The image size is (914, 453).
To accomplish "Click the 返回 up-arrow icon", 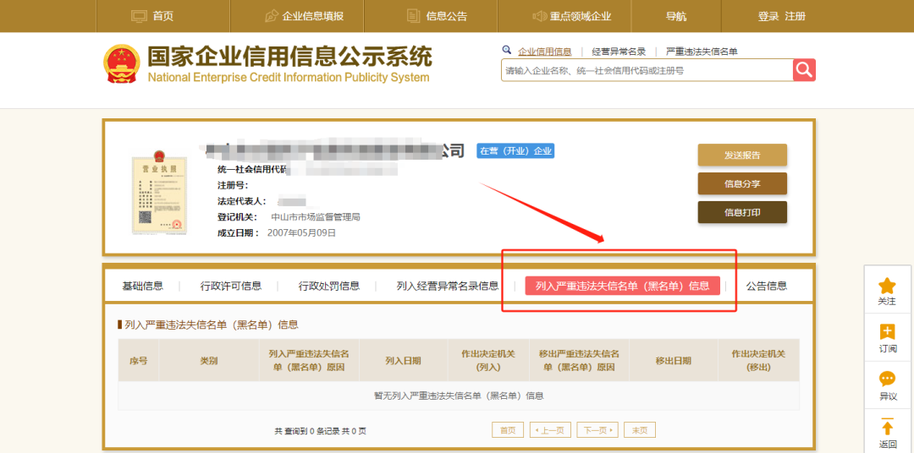I will [x=887, y=427].
